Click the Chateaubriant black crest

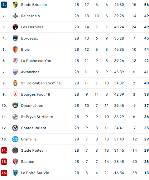coord(15,128)
